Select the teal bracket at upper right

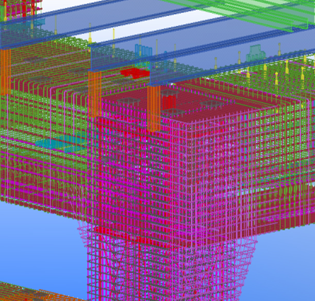(255, 54)
